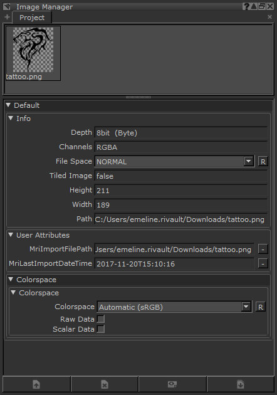Click the save image download icon button
This screenshot has height=395, width=277.
click(241, 384)
